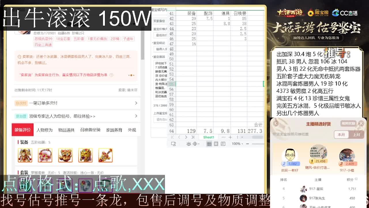Image resolution: width=369 pixels, height=208 pixels.
Task: Select cell 7.5 under 配饰 in row 42
Action: (205, 18)
